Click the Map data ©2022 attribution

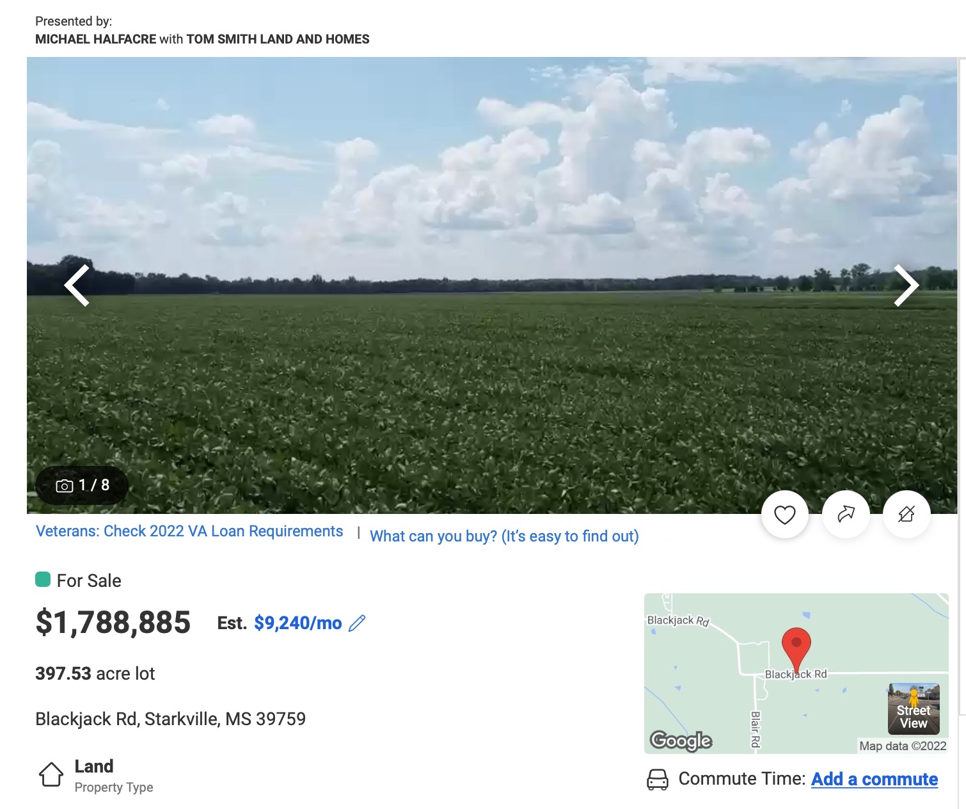click(902, 746)
